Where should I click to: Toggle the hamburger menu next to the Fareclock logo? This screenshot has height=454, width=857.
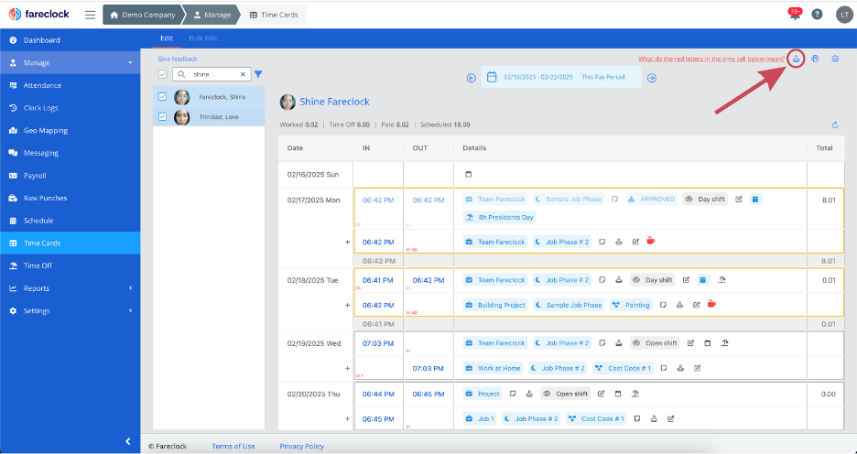(x=90, y=15)
